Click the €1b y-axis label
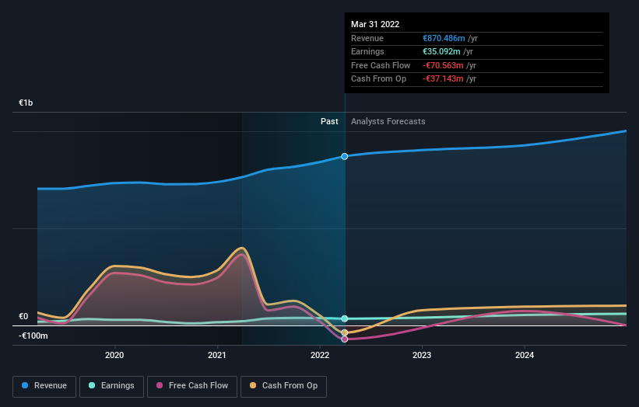Viewport: 639px width, 407px height. click(x=26, y=103)
